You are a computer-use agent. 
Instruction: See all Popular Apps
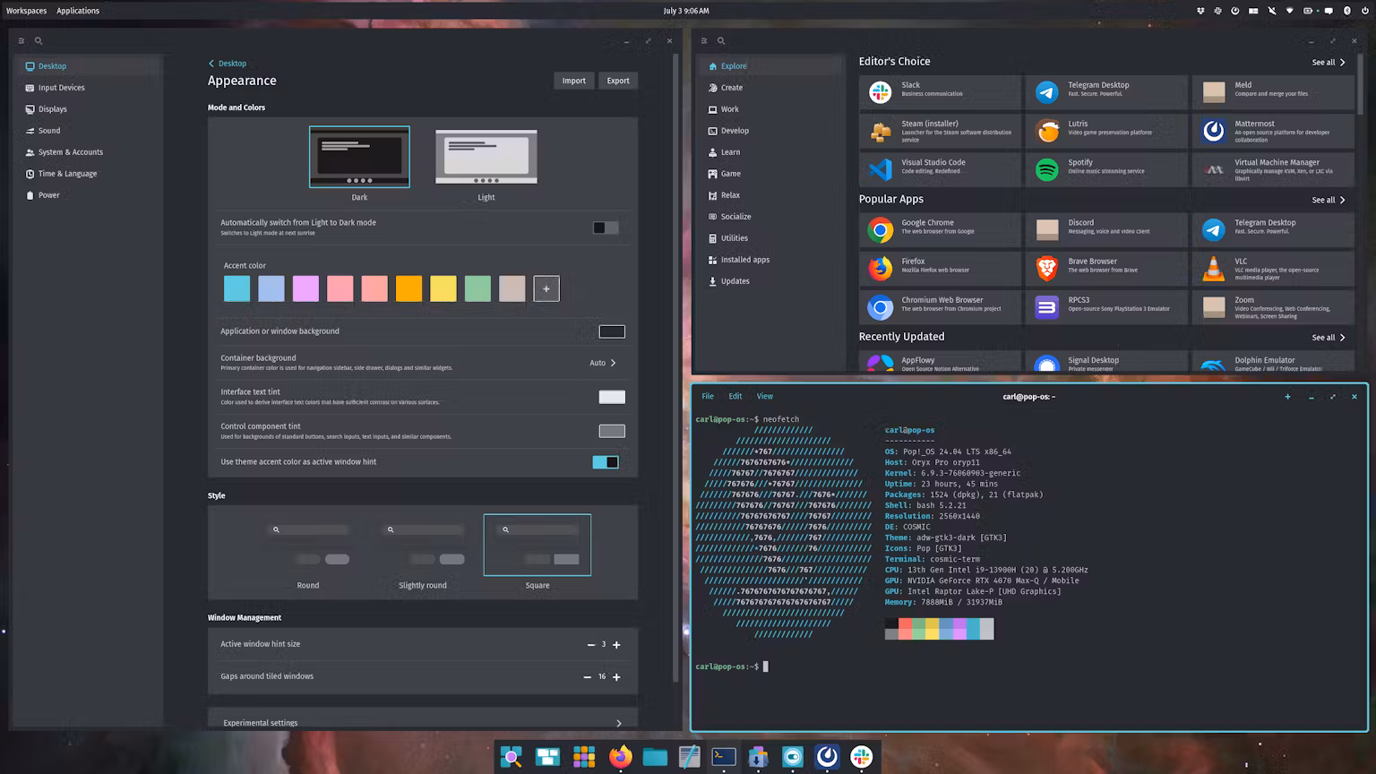(x=1329, y=200)
